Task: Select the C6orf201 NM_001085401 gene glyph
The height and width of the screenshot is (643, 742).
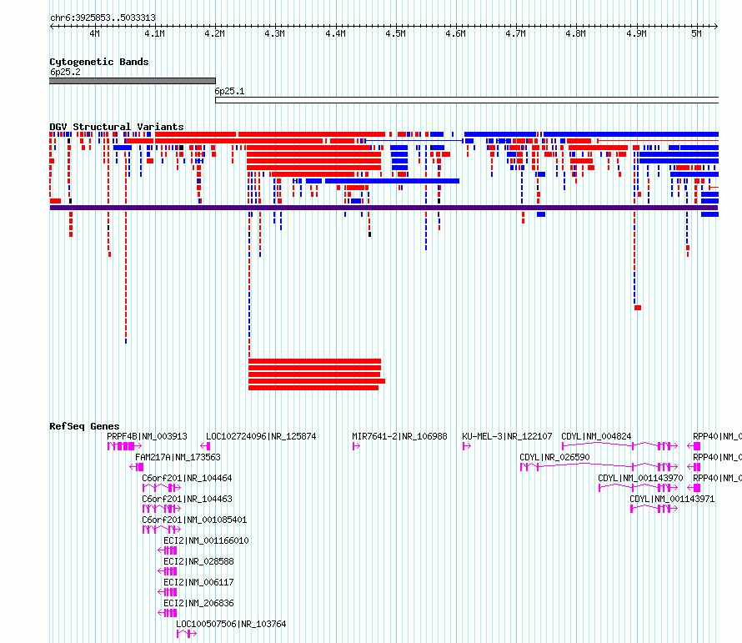Action: (162, 530)
